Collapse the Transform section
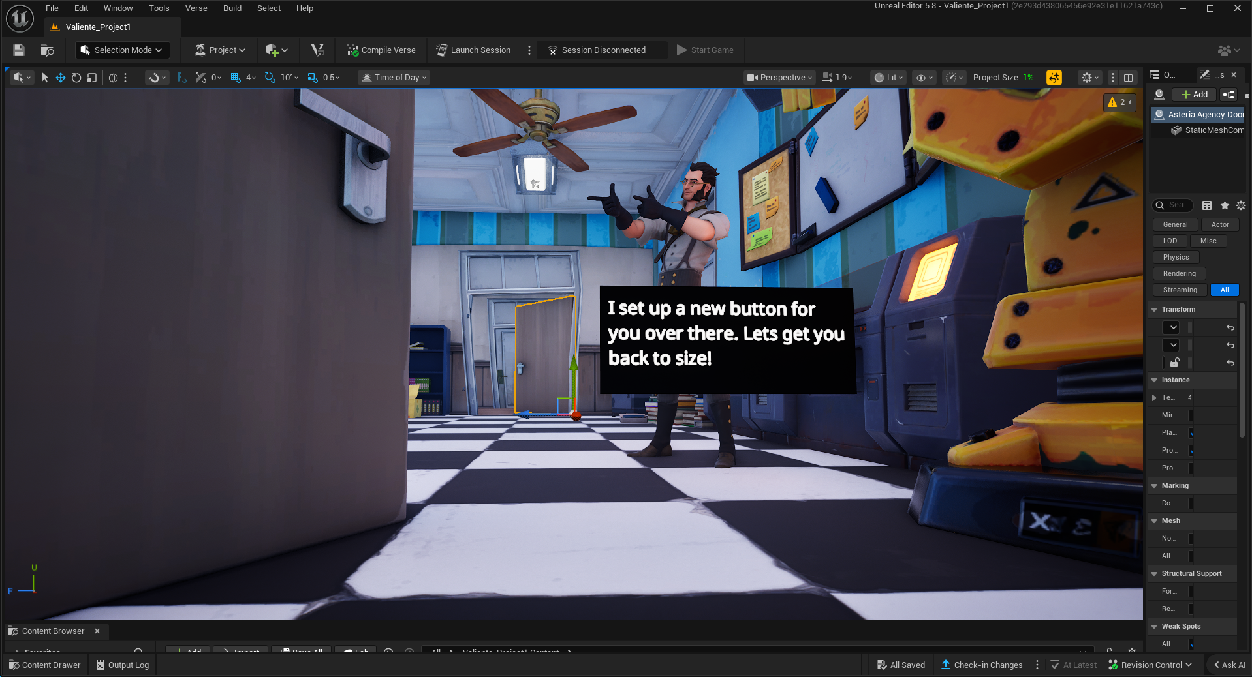The height and width of the screenshot is (677, 1252). click(x=1154, y=310)
